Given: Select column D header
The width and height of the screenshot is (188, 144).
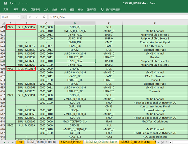Looking at the screenshot, I should [75, 23].
